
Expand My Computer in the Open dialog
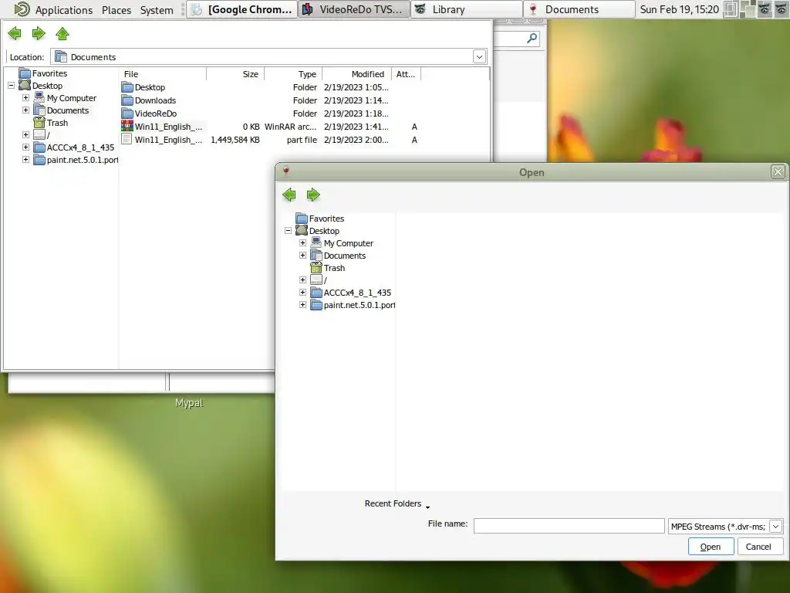tap(302, 242)
